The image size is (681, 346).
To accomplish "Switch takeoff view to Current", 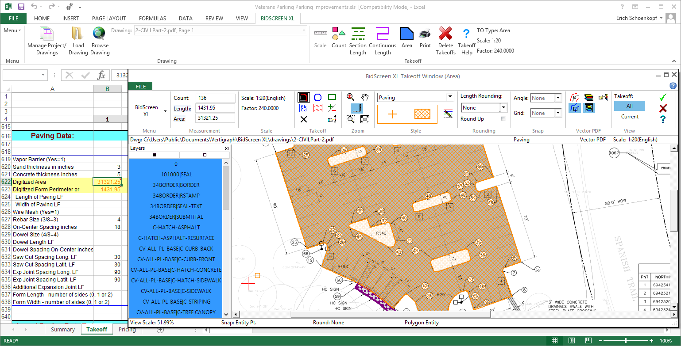I will 629,117.
